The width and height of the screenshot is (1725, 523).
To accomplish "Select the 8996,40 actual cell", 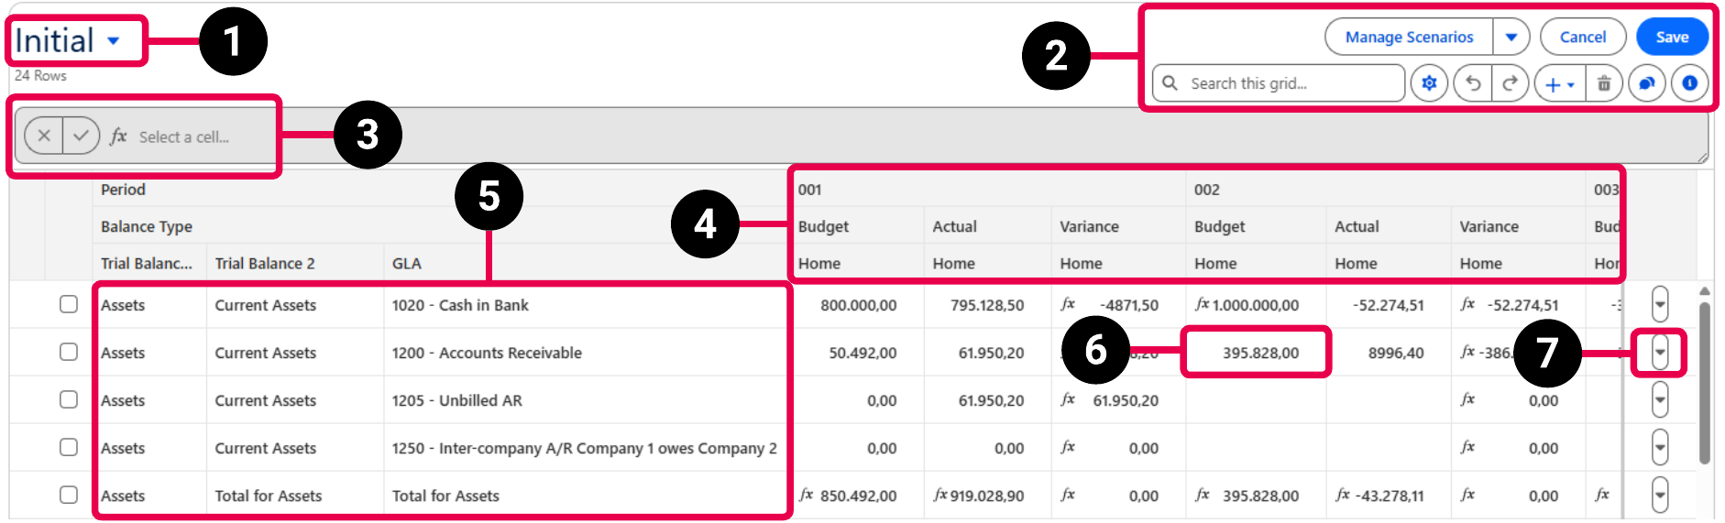I will [1390, 352].
